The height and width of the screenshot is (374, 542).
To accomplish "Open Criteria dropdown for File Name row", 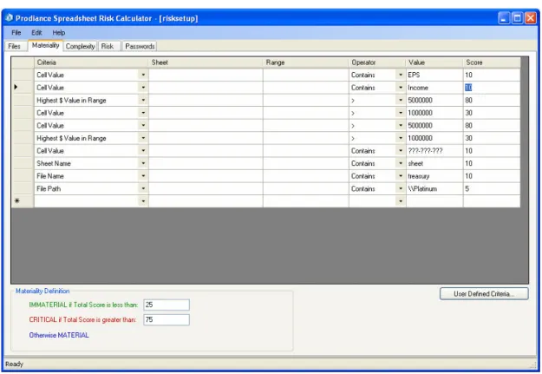I will click(x=143, y=176).
